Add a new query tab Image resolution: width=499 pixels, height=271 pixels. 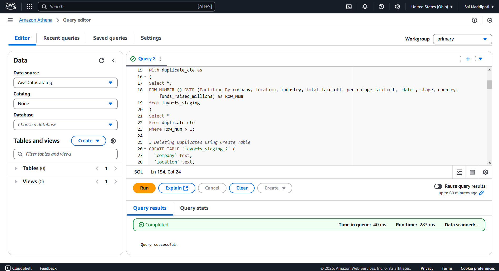click(468, 59)
